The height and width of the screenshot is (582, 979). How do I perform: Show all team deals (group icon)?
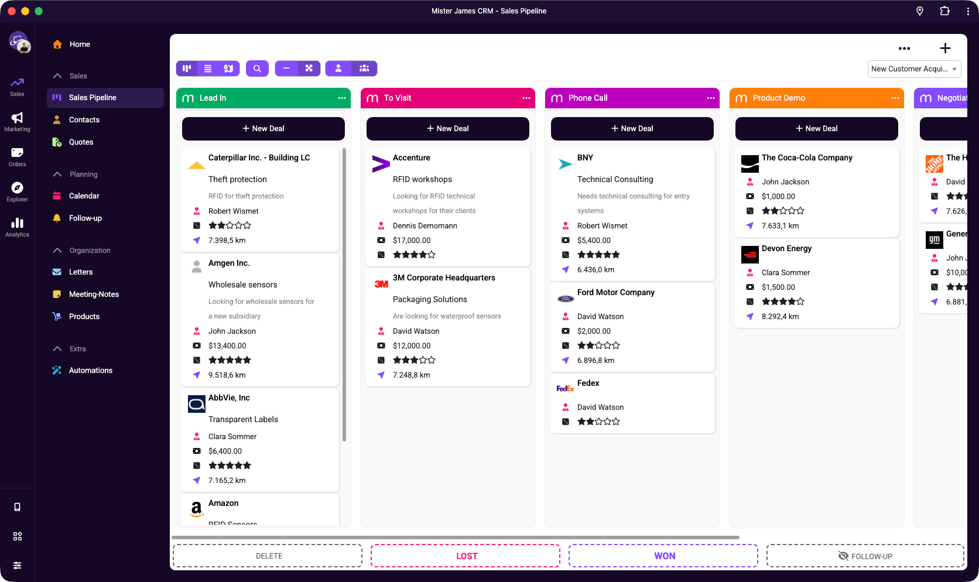(x=364, y=69)
